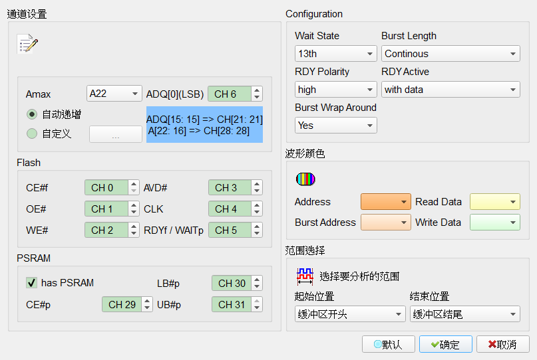Increase the AVD# channel value

pos(257,184)
